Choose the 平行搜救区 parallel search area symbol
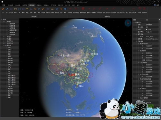The height and width of the screenshot is (120, 161). (x=76, y=10)
